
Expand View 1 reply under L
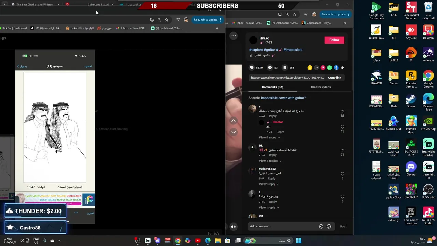point(269,207)
